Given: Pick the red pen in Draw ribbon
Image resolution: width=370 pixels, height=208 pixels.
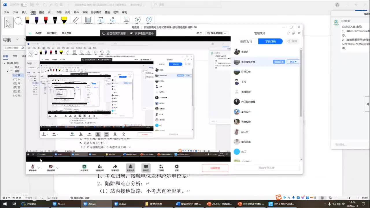Looking at the screenshot, I should pyautogui.click(x=46, y=20).
